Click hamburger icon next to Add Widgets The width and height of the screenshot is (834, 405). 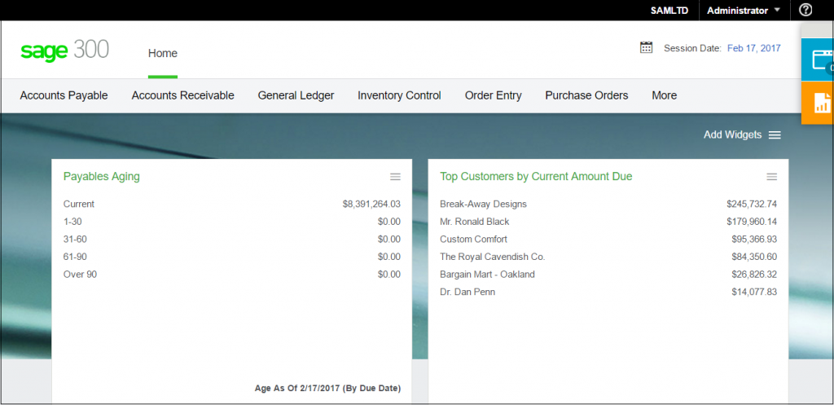(775, 135)
